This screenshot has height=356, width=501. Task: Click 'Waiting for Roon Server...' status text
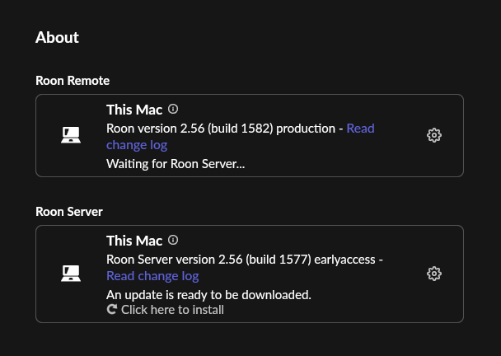[176, 163]
